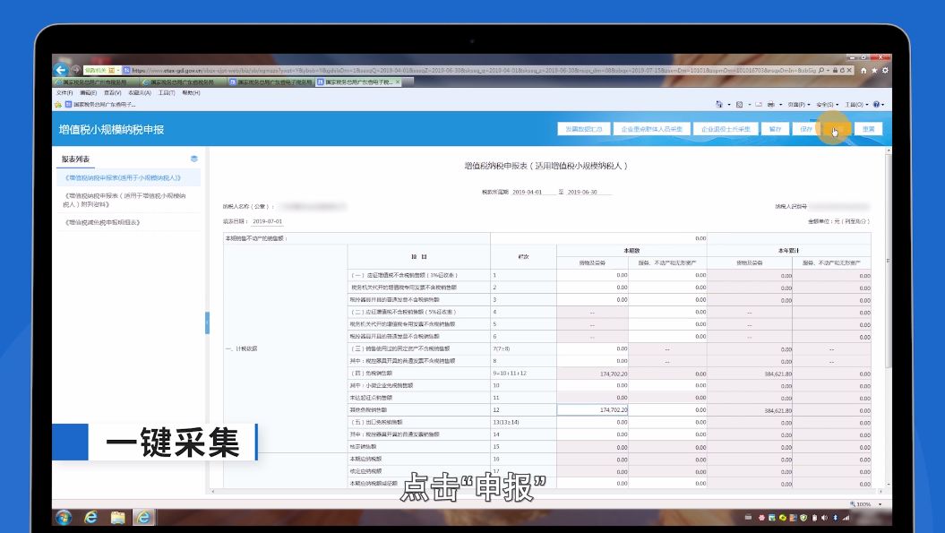Click the Add to favorites bar star icon
Screen dimensions: 945x533
click(x=58, y=104)
